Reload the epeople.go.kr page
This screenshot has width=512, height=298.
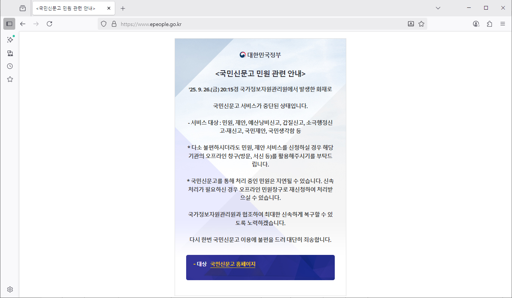click(49, 23)
